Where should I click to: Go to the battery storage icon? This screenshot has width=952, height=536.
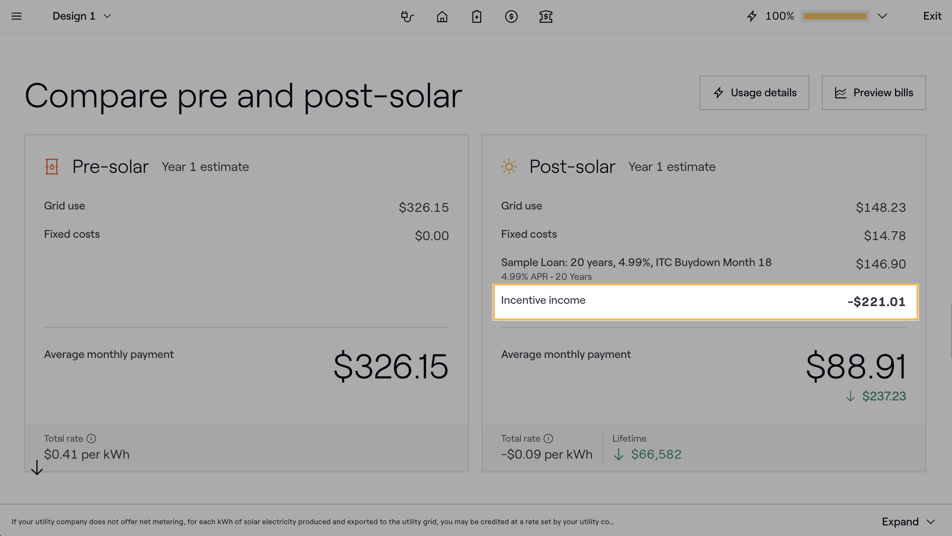click(x=476, y=17)
